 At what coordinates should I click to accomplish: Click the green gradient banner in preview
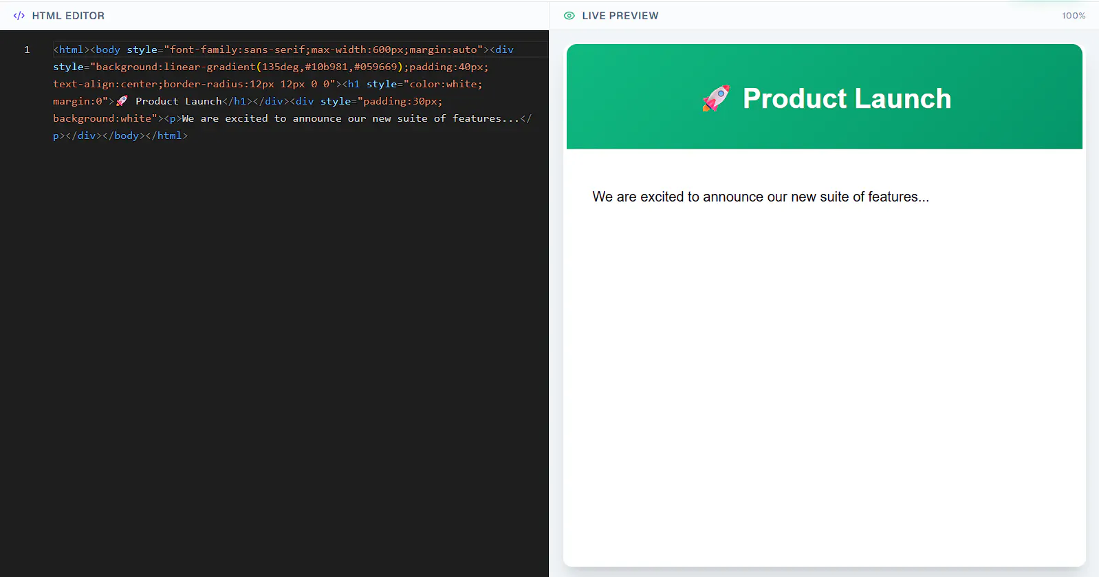(824, 96)
